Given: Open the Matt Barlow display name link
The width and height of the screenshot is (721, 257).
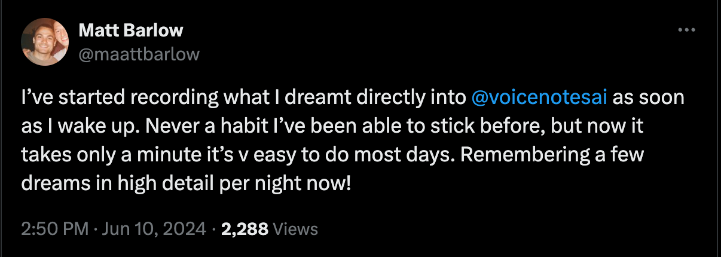Looking at the screenshot, I should [x=131, y=30].
